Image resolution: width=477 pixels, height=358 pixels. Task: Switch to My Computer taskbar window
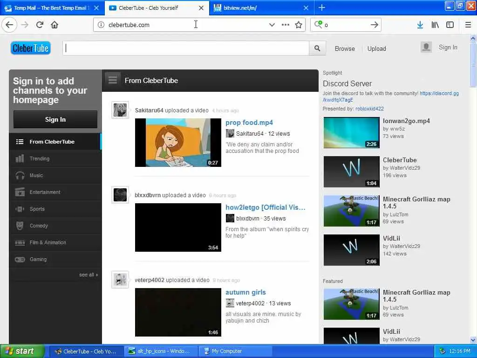tap(235, 351)
